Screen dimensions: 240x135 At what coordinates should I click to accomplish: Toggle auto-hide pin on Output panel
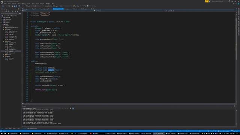234,106
